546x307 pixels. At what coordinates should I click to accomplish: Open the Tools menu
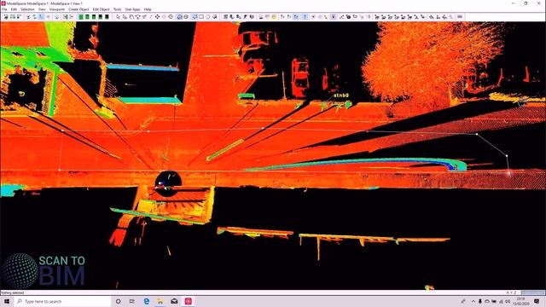(x=118, y=9)
